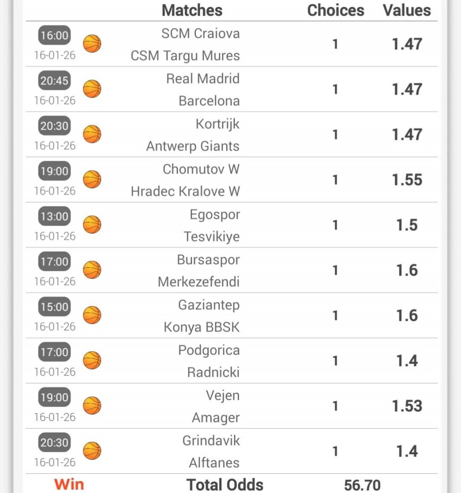Tap basketball icon next to Podgorica

(x=92, y=361)
